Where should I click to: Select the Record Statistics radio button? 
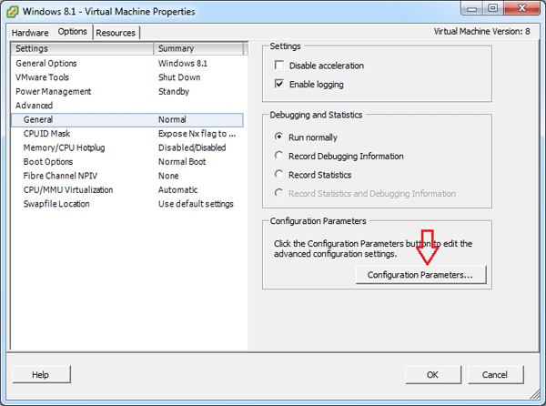coord(279,175)
